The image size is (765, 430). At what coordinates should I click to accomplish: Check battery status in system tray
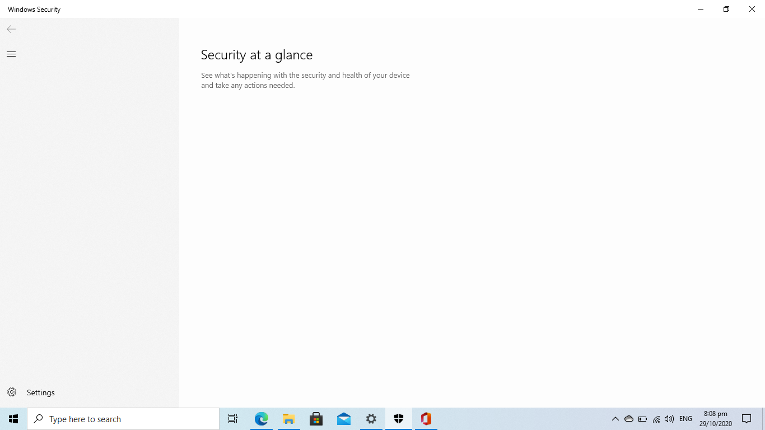click(x=642, y=419)
